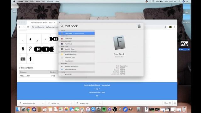Open OBS Studio from Dock
The height and width of the screenshot is (113, 201).
click(x=115, y=109)
